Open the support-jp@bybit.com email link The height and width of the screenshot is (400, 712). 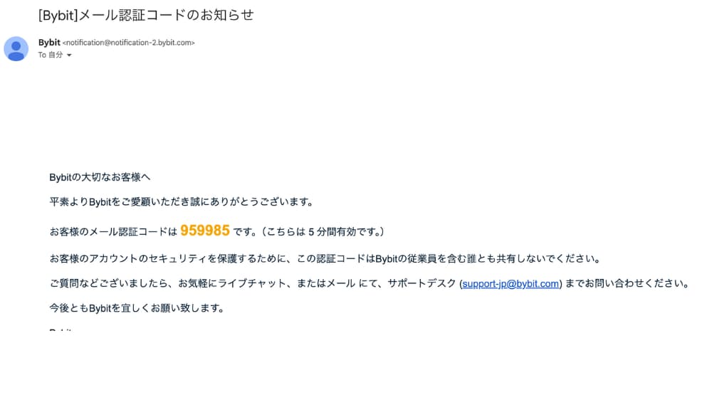point(511,284)
